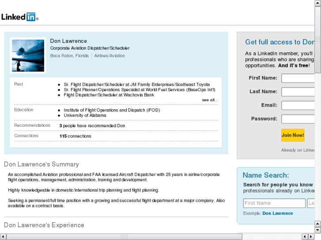
Task: Click the 'Get full access to Don' heading
Action: coord(280,42)
